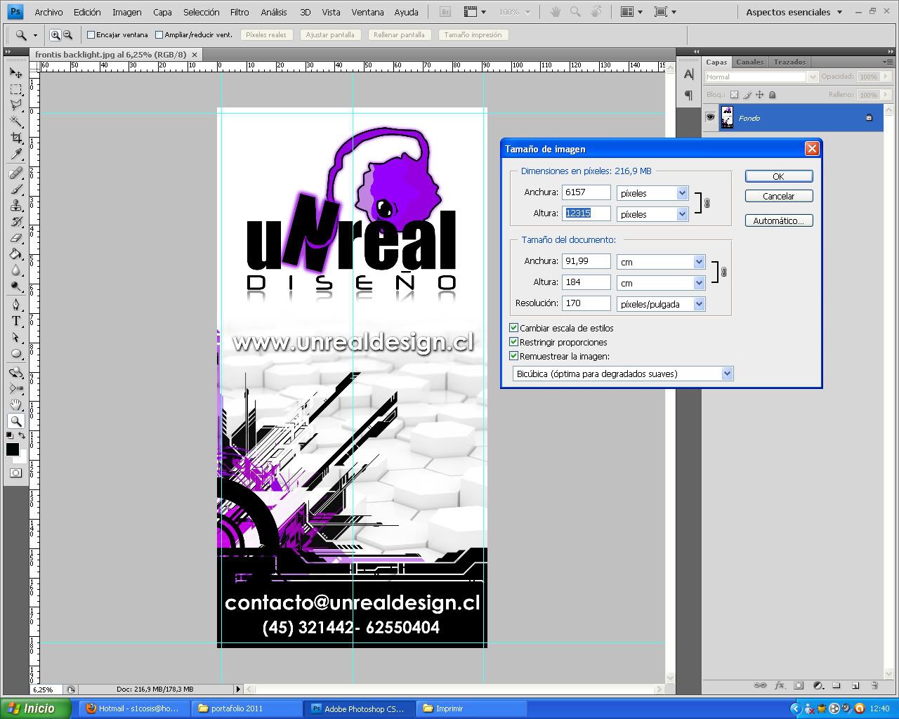
Task: Select the Eraser tool
Action: [15, 237]
